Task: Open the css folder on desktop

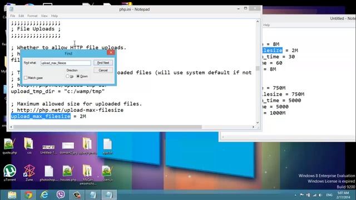Action: coord(29,146)
